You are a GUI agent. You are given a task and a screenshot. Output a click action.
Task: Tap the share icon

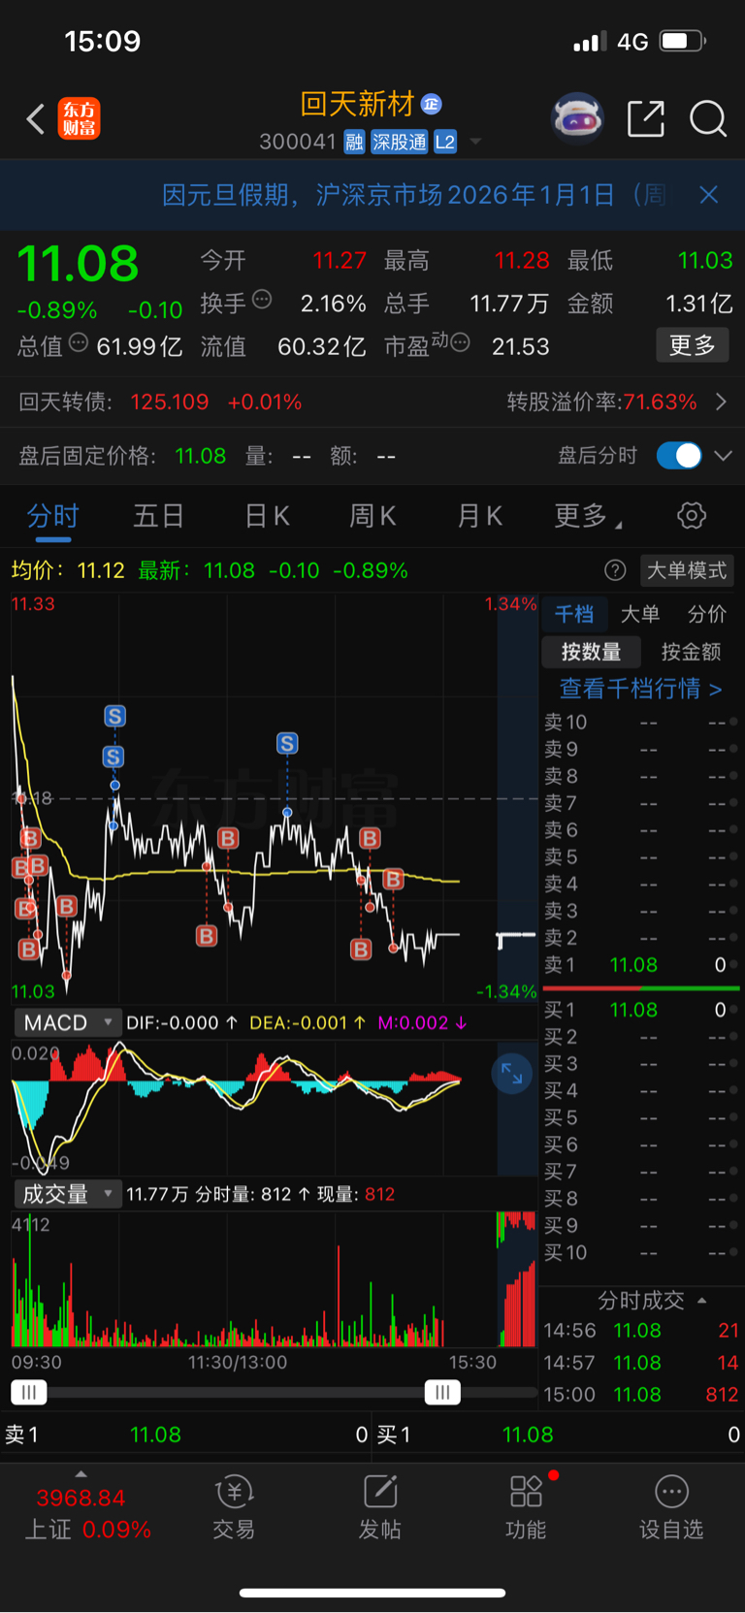pos(646,119)
